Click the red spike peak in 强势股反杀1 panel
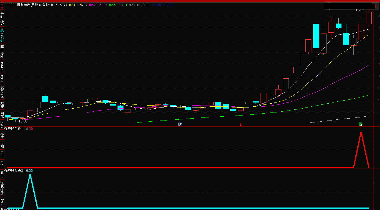Image resolution: width=380 pixels, height=210 pixels. pos(361,132)
